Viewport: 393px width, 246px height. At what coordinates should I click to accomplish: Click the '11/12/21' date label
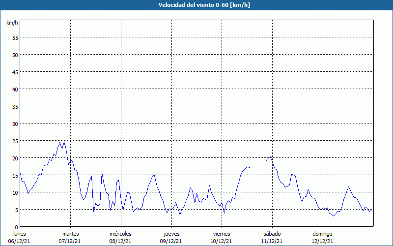(272, 241)
